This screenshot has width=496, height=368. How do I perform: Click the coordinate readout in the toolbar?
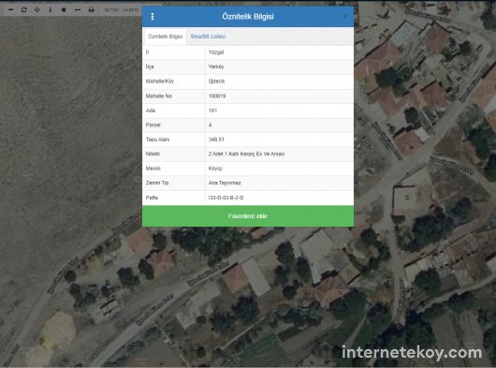[122, 10]
